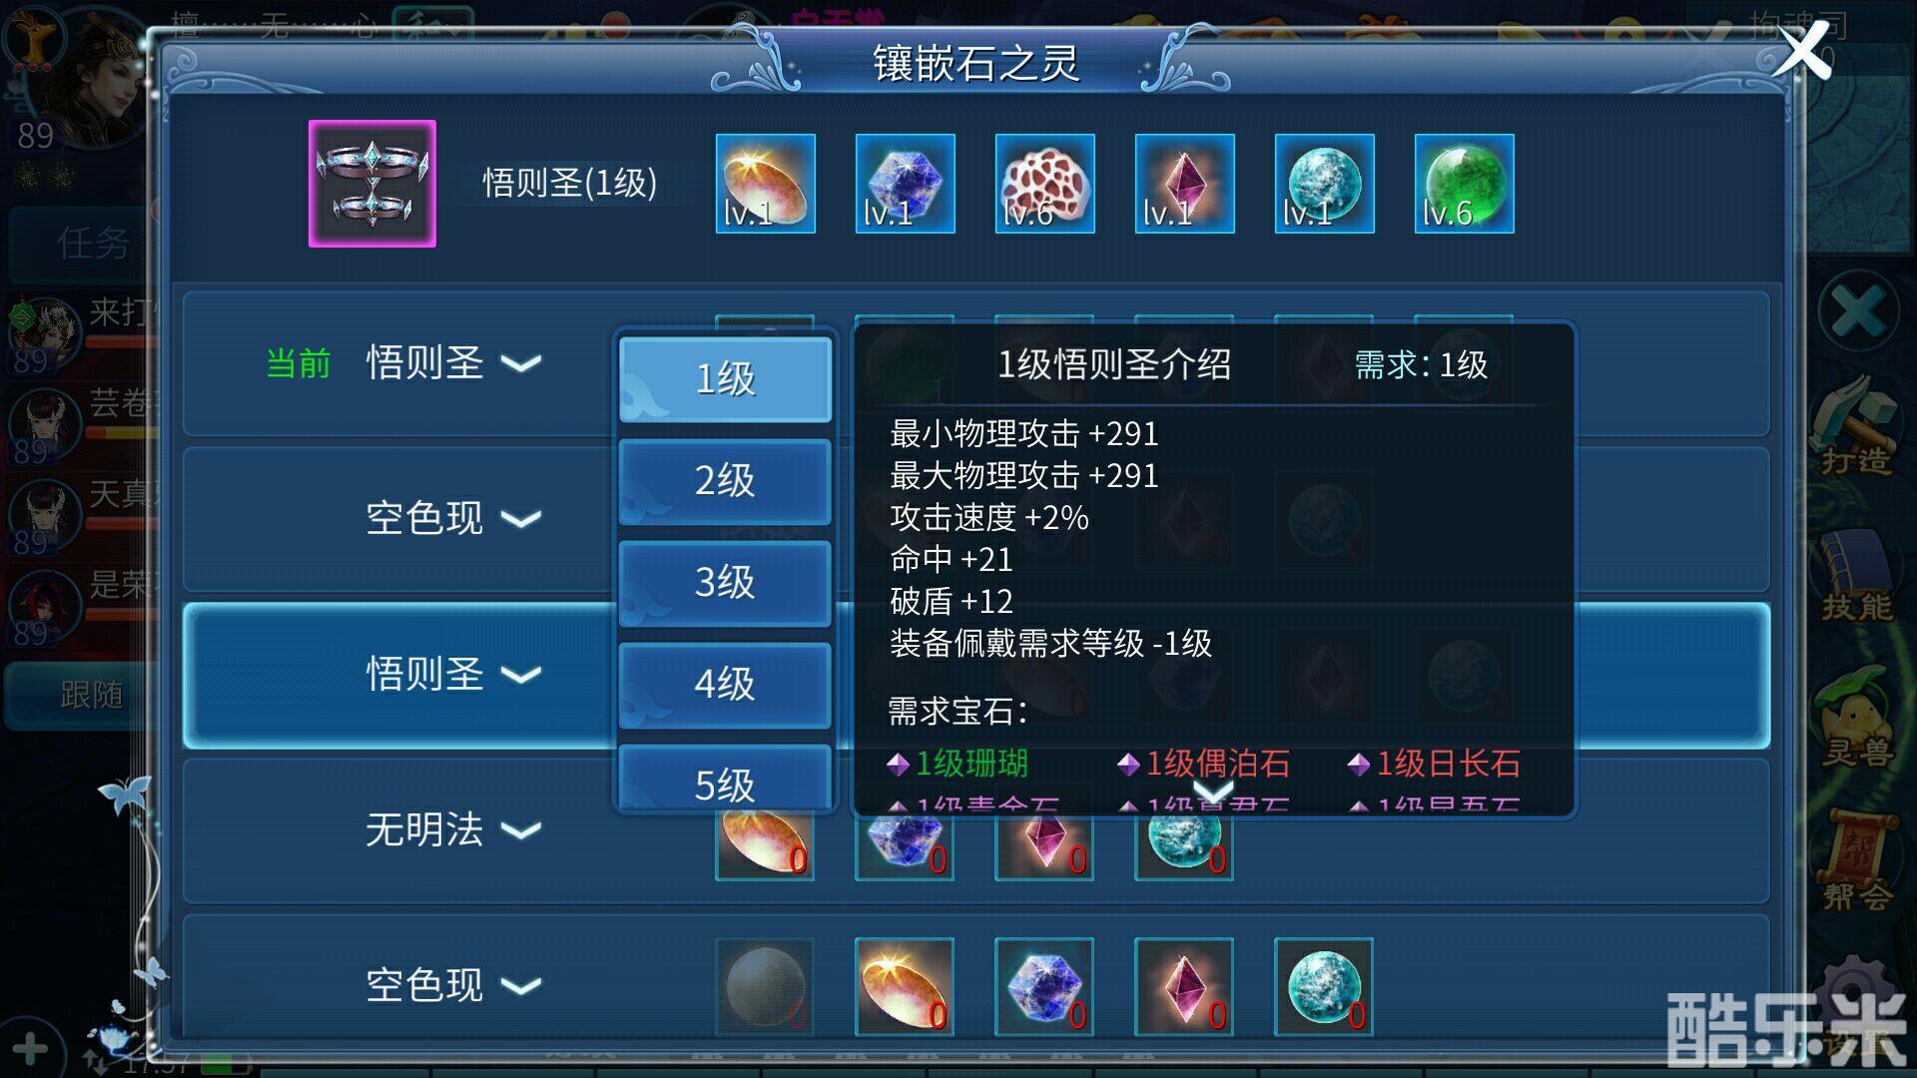This screenshot has width=1917, height=1078.
Task: Choose 3级 from the level list
Action: tap(725, 583)
